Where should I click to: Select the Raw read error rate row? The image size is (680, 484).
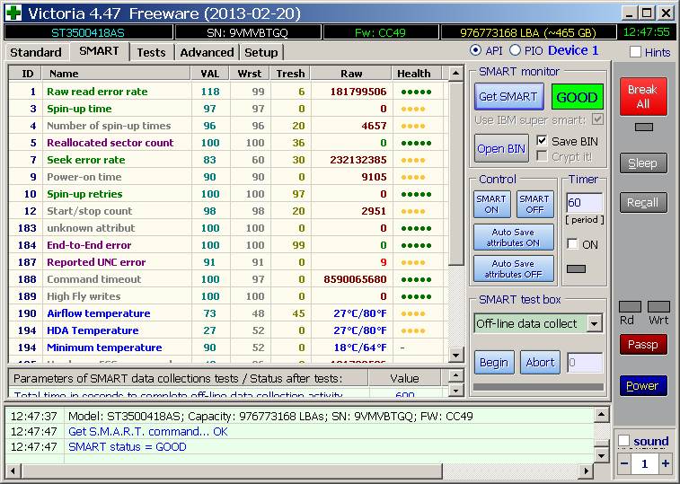[227, 92]
